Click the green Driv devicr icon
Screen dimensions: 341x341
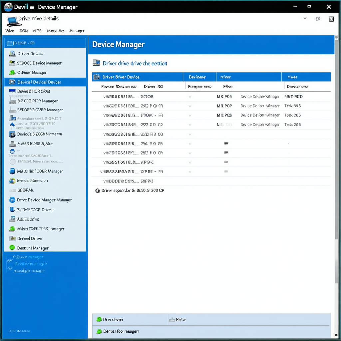coord(99,319)
